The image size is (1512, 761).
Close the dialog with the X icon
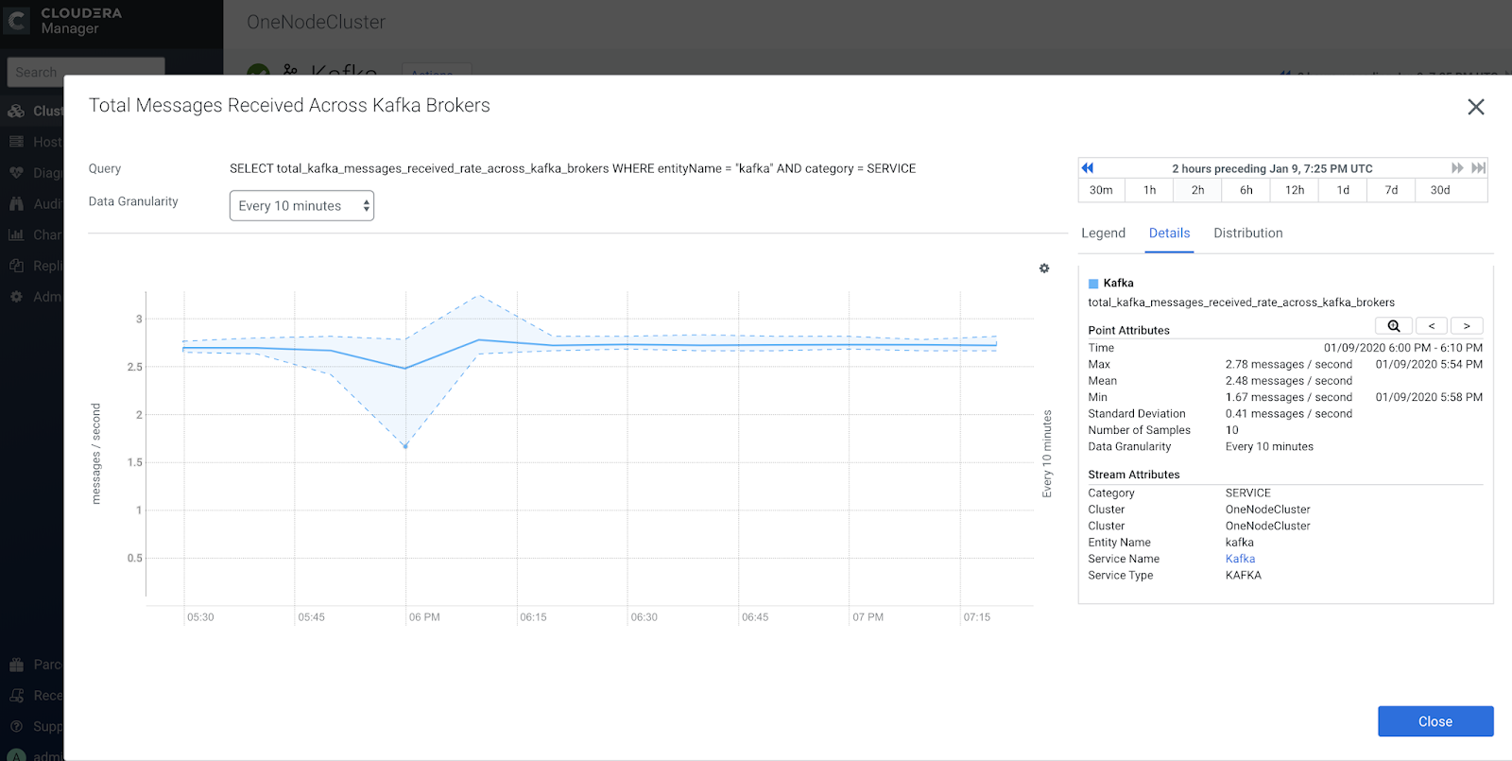point(1476,107)
